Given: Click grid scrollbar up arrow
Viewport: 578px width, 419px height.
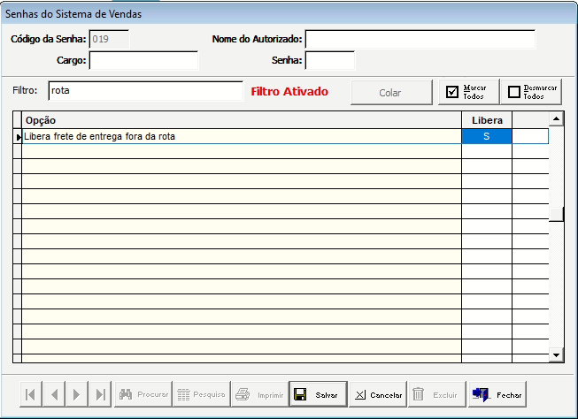Looking at the screenshot, I should 556,119.
